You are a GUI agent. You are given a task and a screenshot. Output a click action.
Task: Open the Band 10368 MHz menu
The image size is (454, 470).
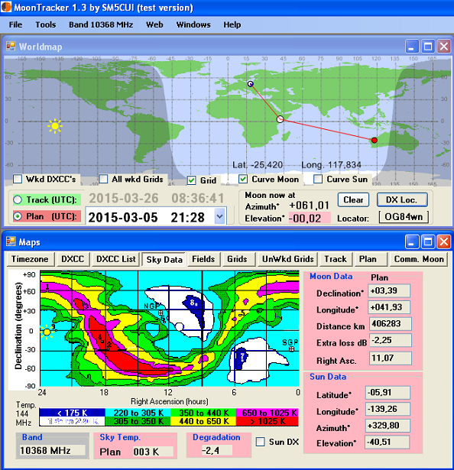coord(101,24)
